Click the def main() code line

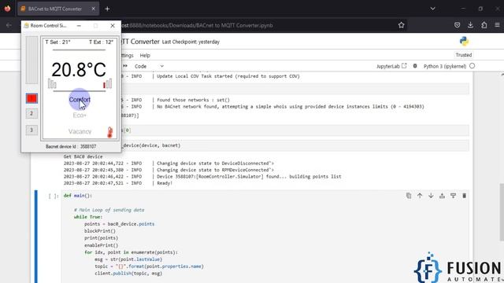coord(78,196)
